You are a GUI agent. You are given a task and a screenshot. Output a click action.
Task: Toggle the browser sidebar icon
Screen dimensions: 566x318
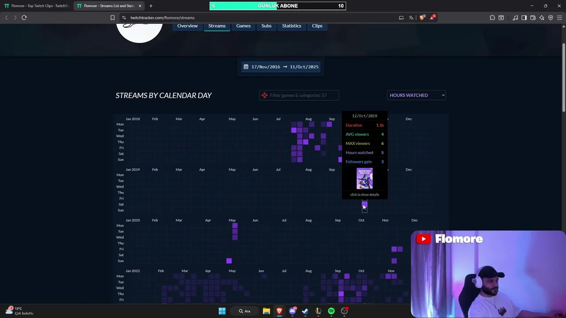(x=524, y=18)
